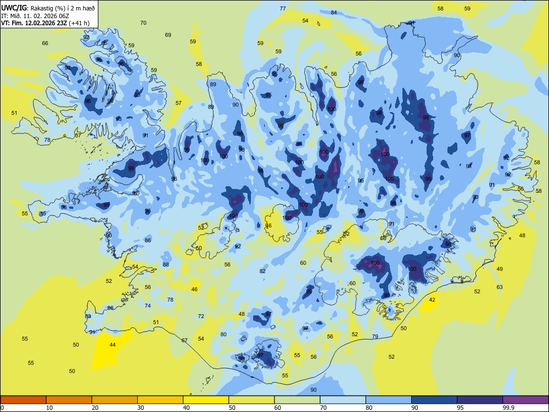The height and width of the screenshot is (412, 549).
Task: Click the legend tick label '10'
Action: coord(49,408)
